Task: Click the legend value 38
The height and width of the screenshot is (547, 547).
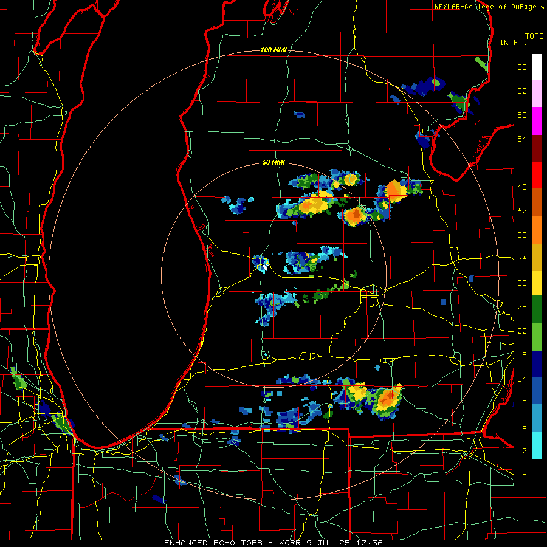Action: point(522,235)
